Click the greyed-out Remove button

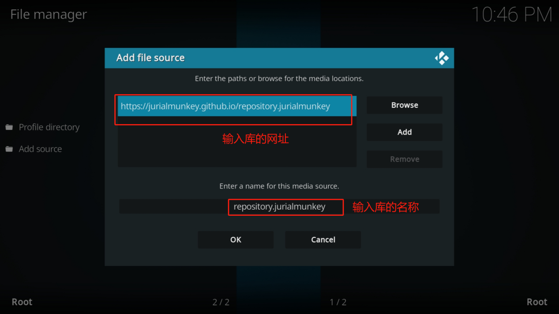tap(405, 159)
